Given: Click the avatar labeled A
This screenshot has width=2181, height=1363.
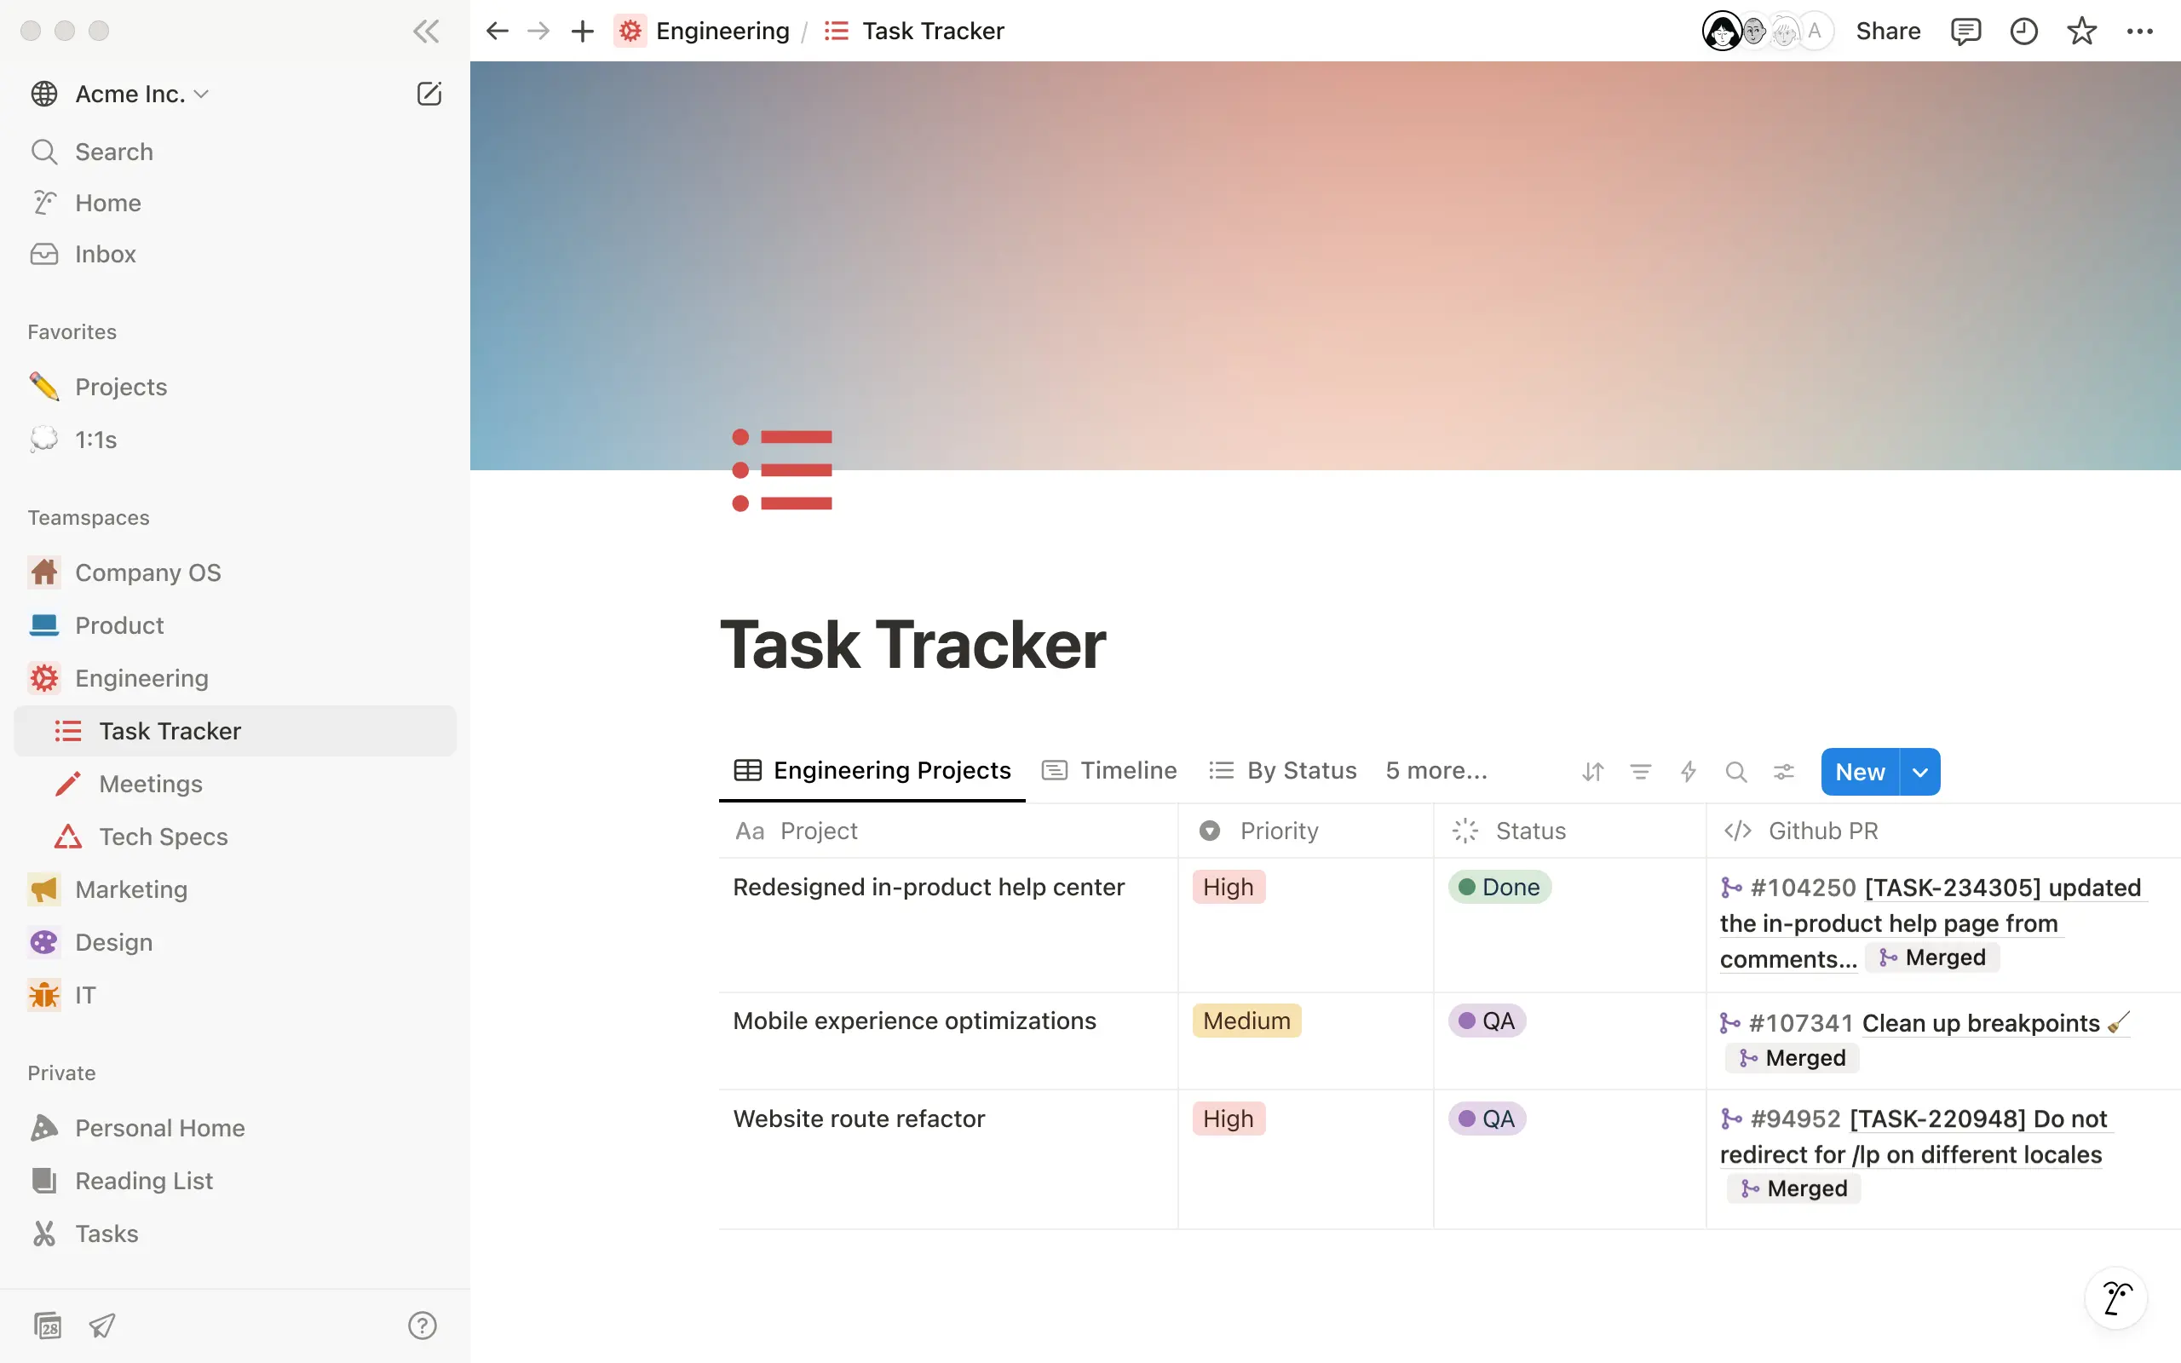Looking at the screenshot, I should (x=1814, y=32).
